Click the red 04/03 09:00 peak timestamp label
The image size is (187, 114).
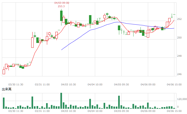tap(62, 3)
